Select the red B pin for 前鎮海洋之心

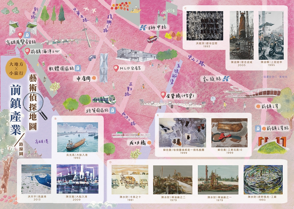point(28,51)
